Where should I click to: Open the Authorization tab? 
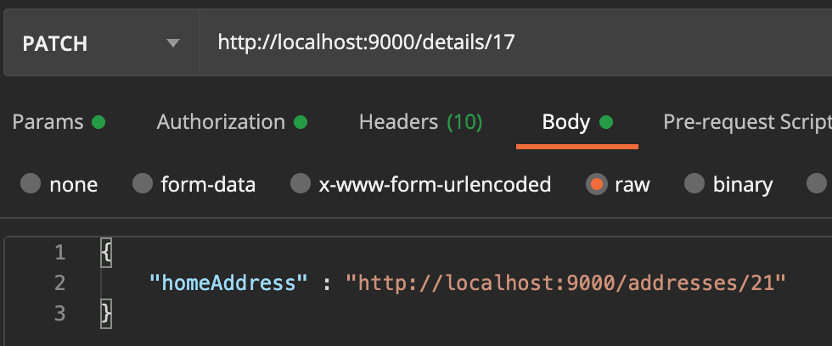(x=232, y=122)
